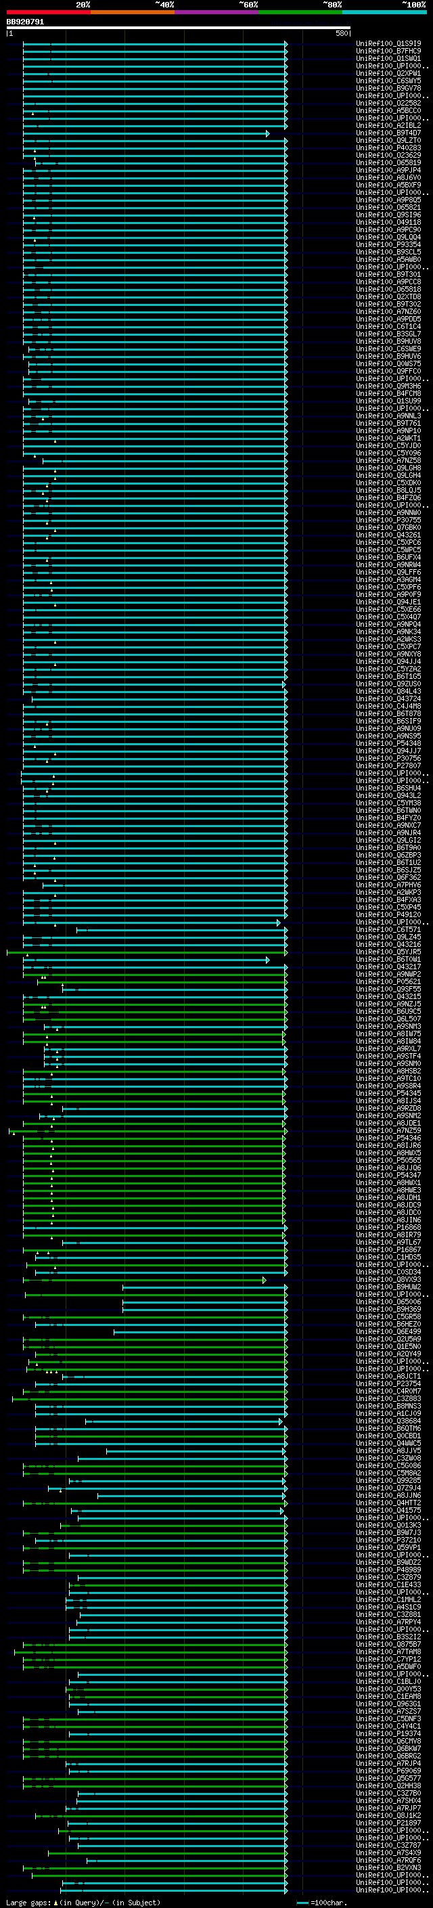
Task: Select the UniRef100_B3SGL7 label
Action: [x=388, y=334]
